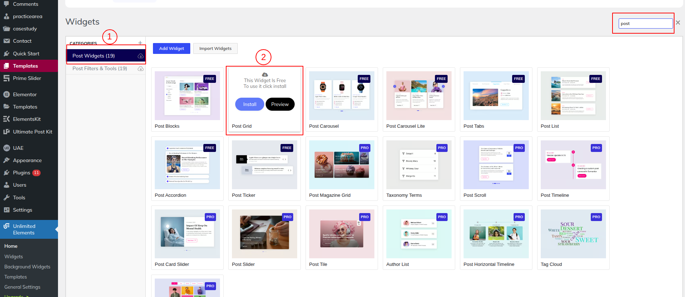The width and height of the screenshot is (685, 297).
Task: Click the Contact envelope icon
Action: [7, 41]
